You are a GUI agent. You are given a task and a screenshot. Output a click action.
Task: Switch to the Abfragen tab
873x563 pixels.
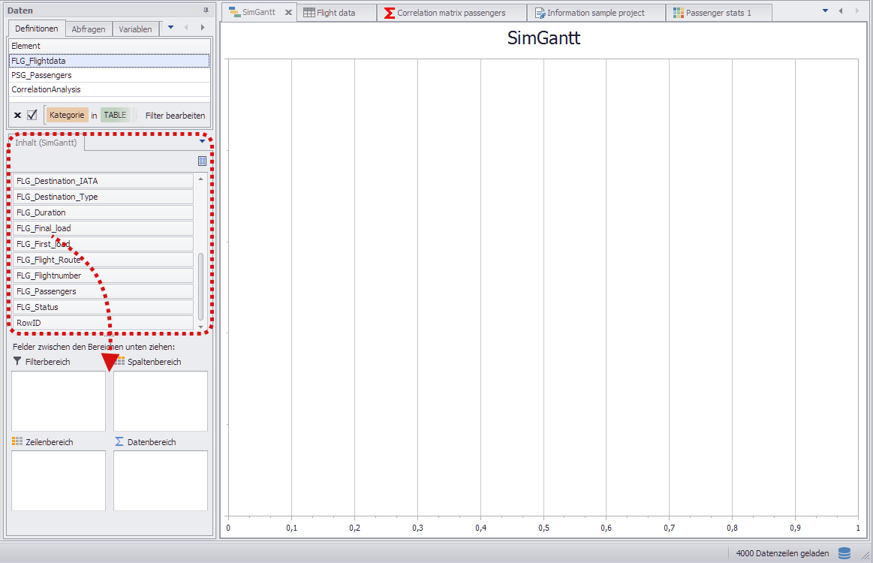click(x=88, y=29)
